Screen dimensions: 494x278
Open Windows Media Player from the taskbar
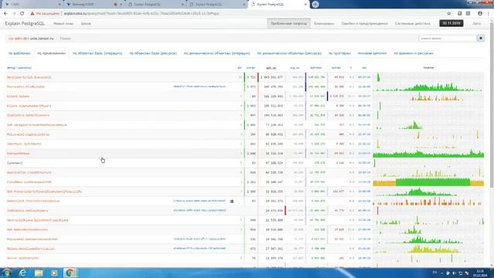[54, 273]
